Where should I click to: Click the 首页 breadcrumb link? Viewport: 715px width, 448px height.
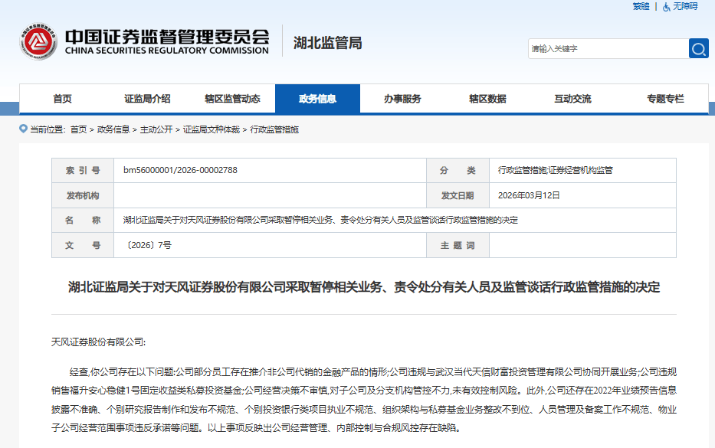click(78, 130)
